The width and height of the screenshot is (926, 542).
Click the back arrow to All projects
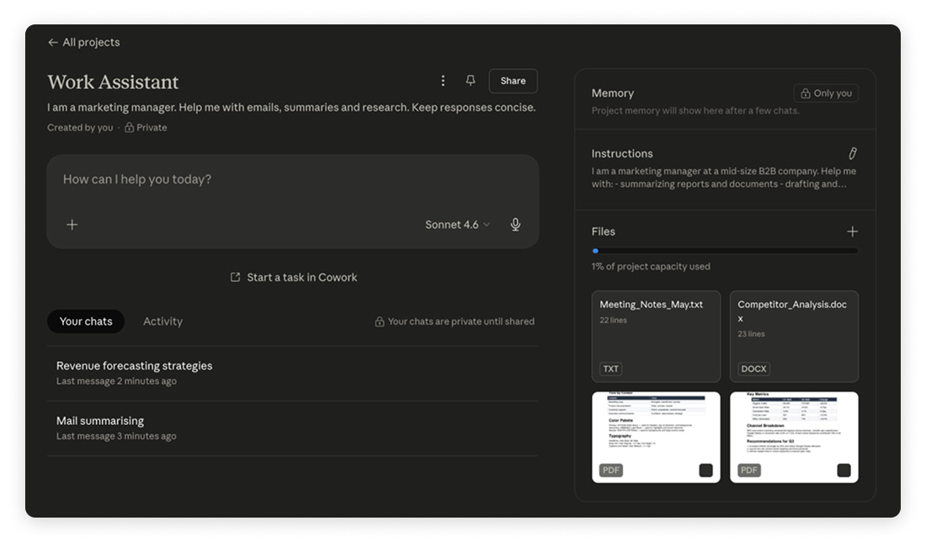[x=53, y=42]
